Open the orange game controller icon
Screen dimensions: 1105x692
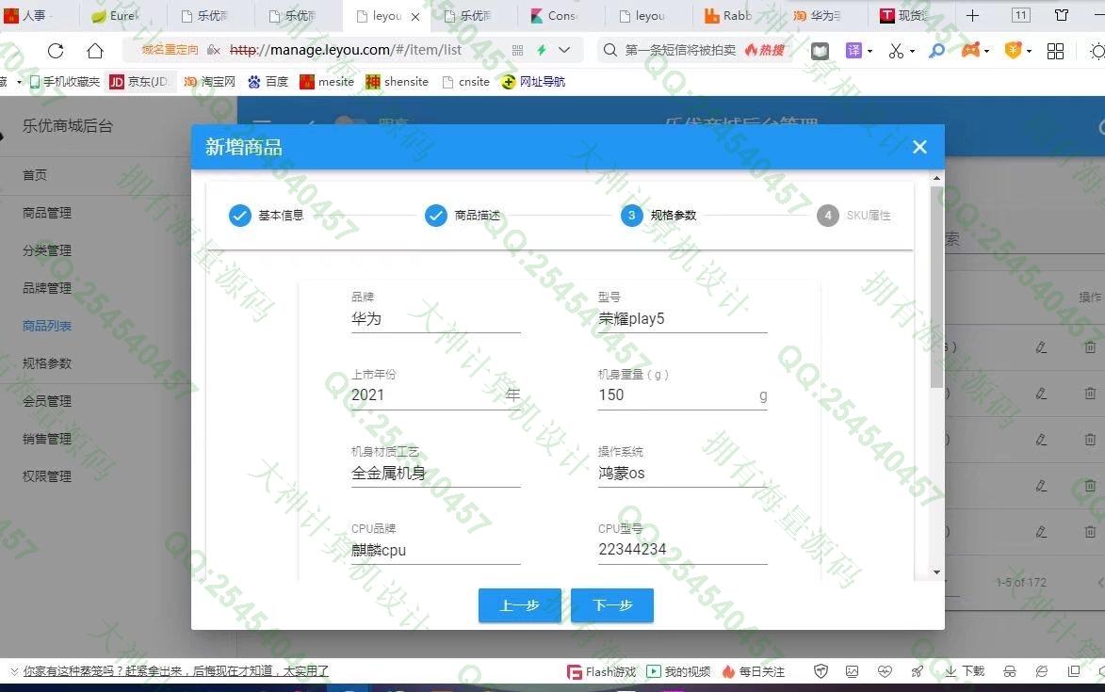(970, 51)
